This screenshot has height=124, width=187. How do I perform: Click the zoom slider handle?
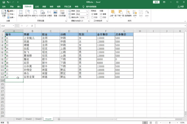coord(170,123)
